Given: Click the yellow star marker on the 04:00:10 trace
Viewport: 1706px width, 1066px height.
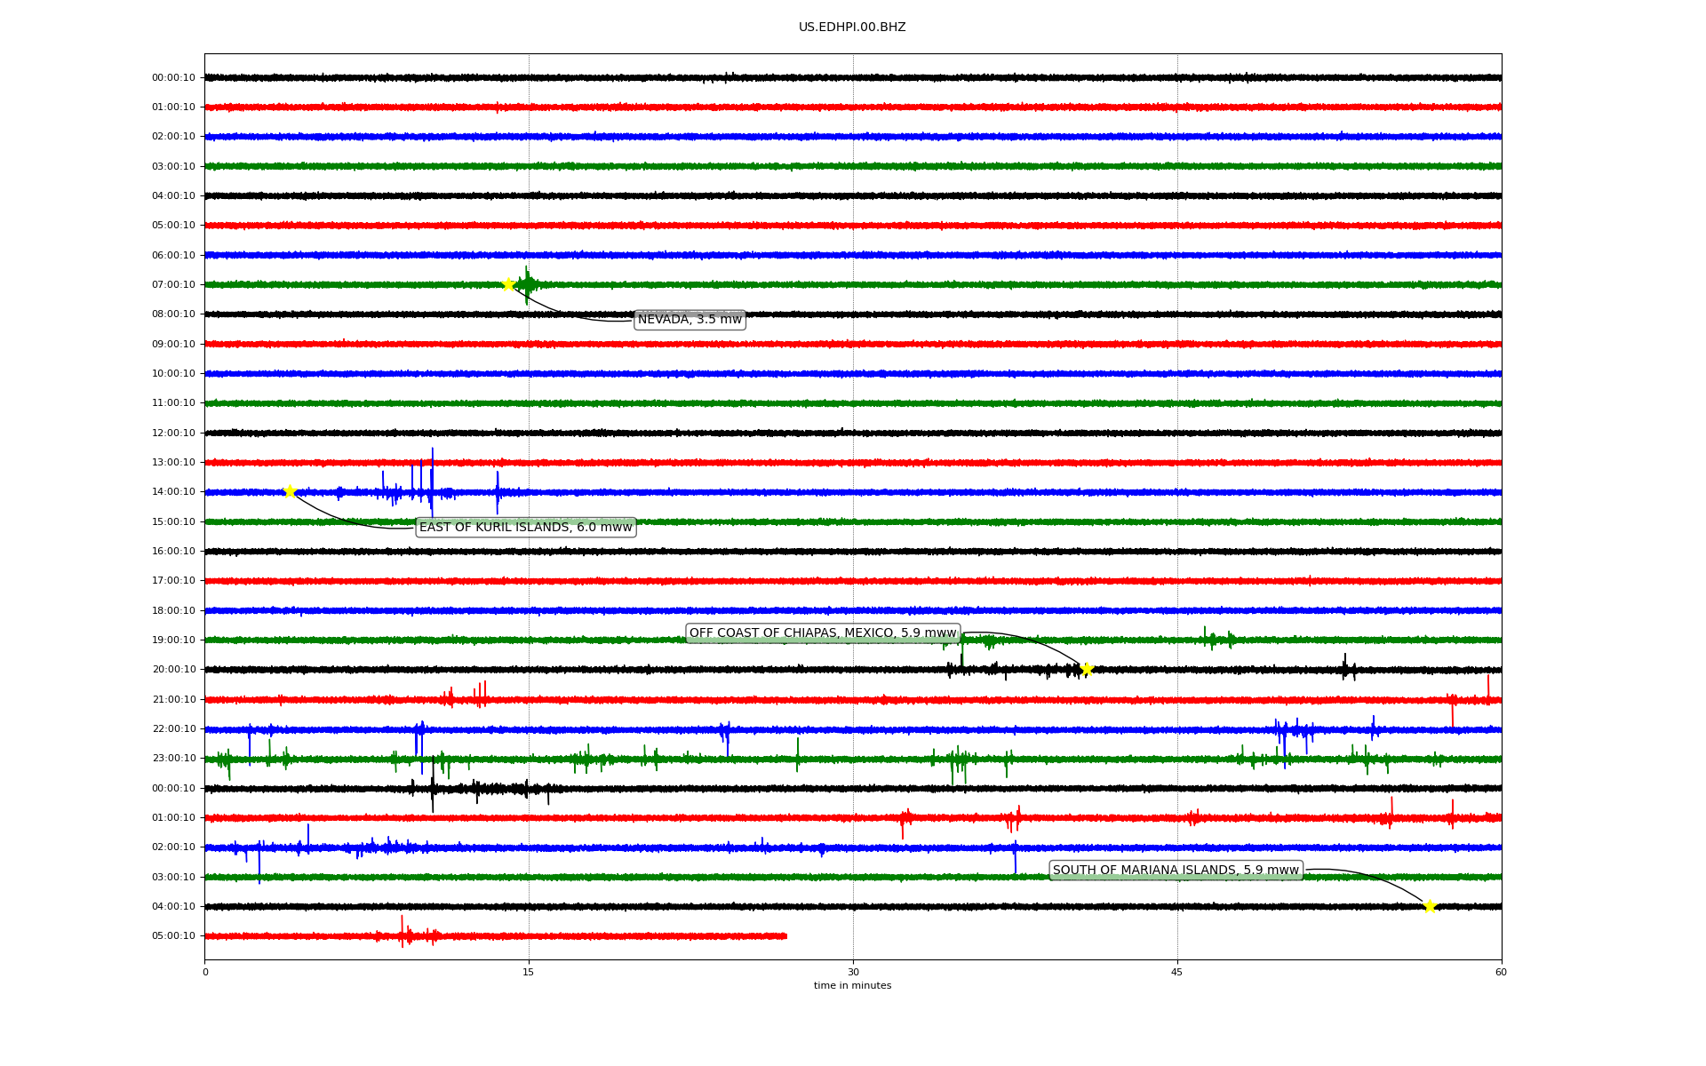Looking at the screenshot, I should 1430,906.
